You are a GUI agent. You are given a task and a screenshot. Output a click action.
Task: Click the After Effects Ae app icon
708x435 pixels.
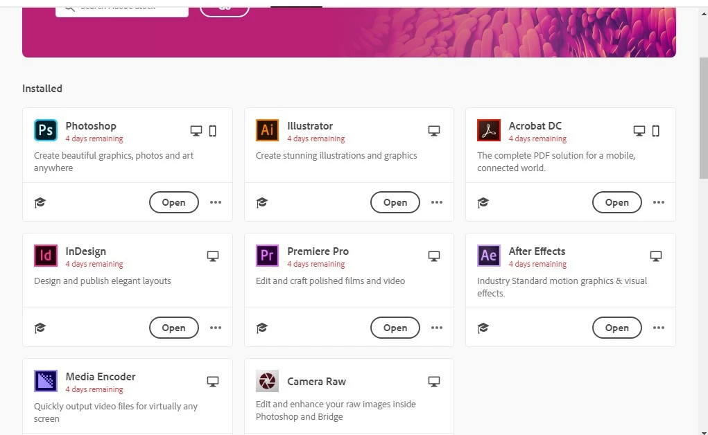489,256
